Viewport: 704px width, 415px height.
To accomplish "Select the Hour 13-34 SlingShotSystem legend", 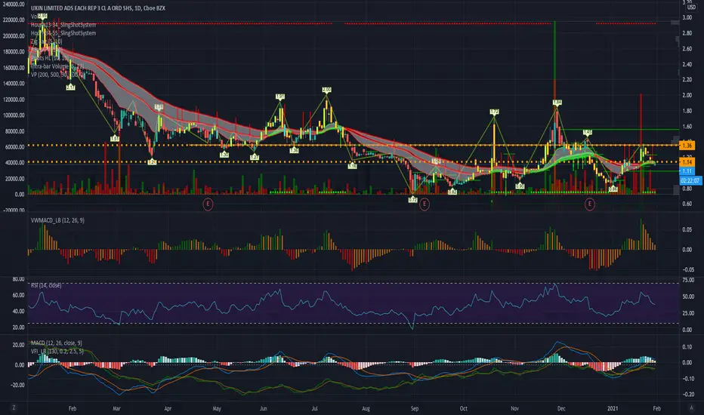I will 63,25.
